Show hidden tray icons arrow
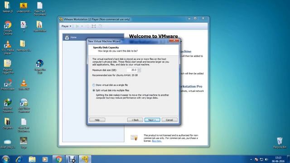This screenshot has height=163, width=290. (251, 159)
